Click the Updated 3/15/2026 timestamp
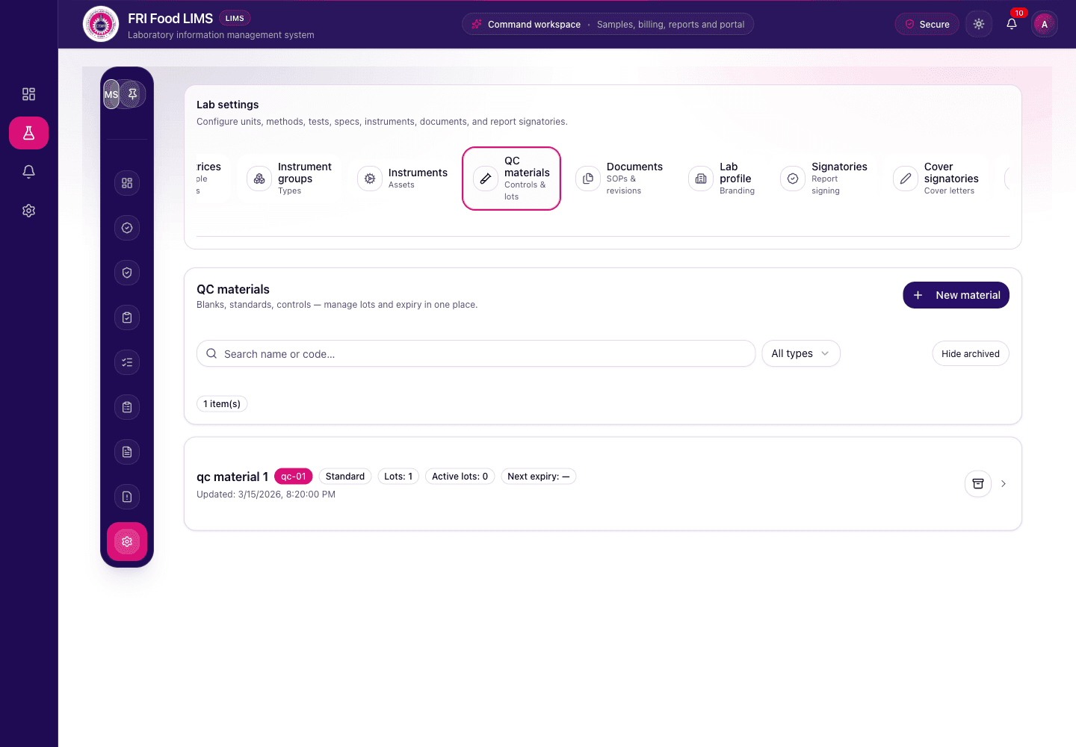Screen dimensions: 1076x747 coord(266,495)
